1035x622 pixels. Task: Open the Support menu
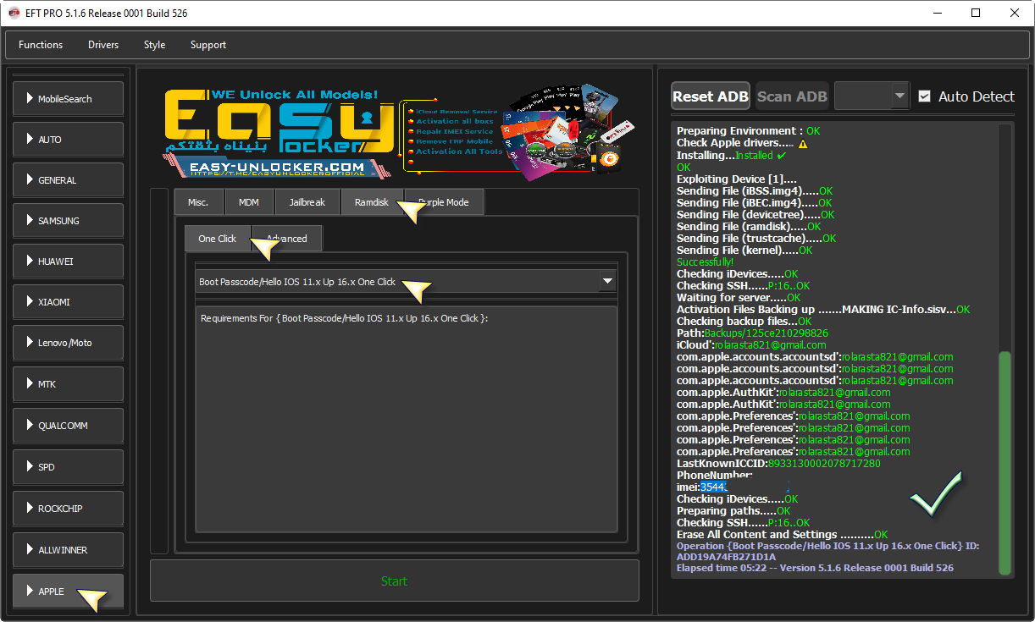[x=208, y=45]
